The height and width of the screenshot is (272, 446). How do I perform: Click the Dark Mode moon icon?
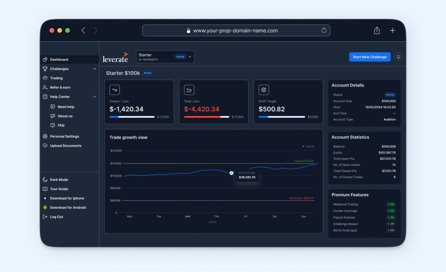click(x=45, y=180)
